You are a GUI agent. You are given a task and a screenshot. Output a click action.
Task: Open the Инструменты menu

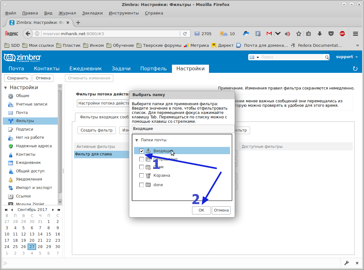click(x=124, y=13)
